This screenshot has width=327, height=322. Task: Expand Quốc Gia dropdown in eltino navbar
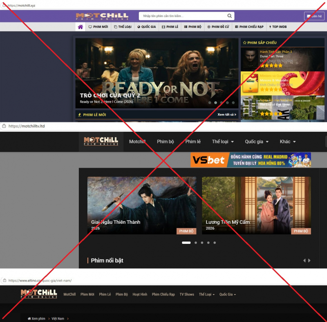click(x=228, y=294)
